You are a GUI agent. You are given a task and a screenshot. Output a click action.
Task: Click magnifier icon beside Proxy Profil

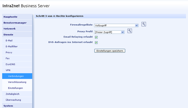130,31
